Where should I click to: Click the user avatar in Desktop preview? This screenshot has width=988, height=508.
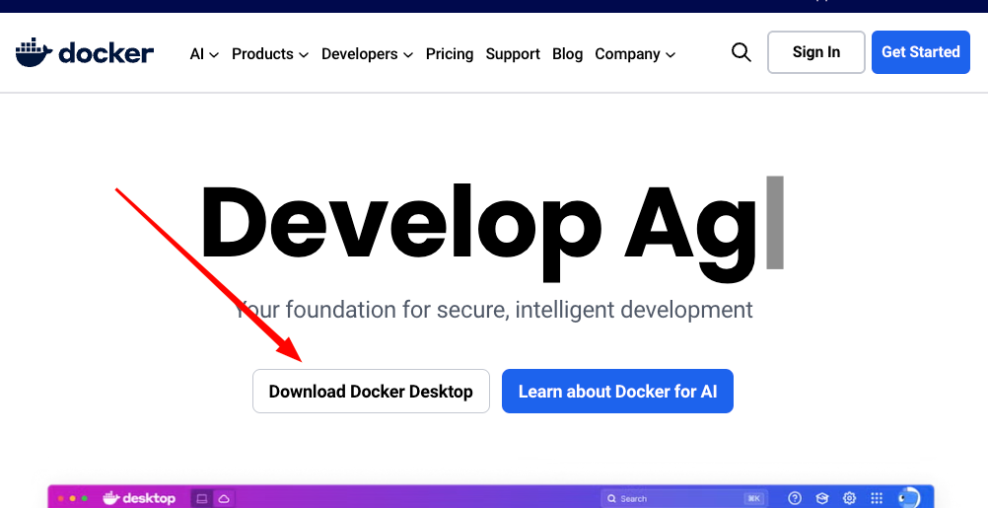click(907, 499)
